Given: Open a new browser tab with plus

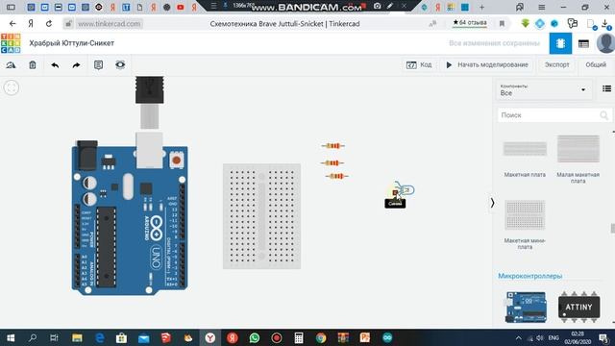Looking at the screenshot, I should [x=482, y=7].
